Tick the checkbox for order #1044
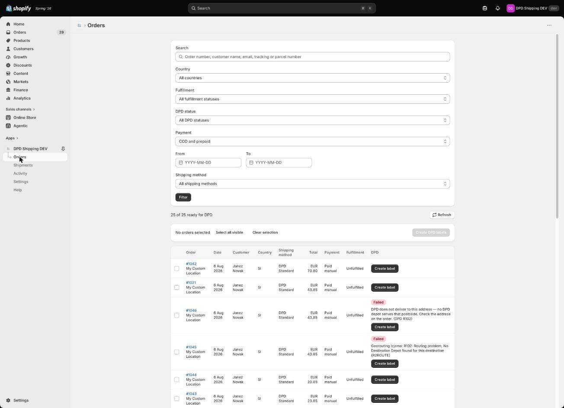The image size is (564, 408). click(176, 380)
